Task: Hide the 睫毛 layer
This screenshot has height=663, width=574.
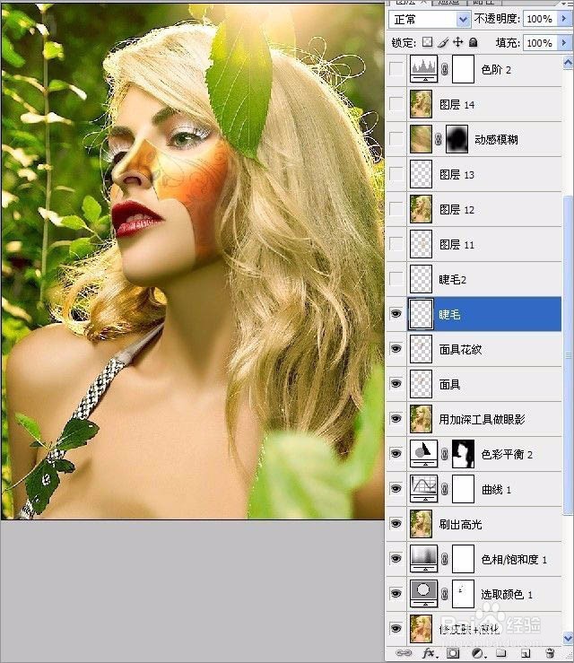Action: click(x=396, y=314)
